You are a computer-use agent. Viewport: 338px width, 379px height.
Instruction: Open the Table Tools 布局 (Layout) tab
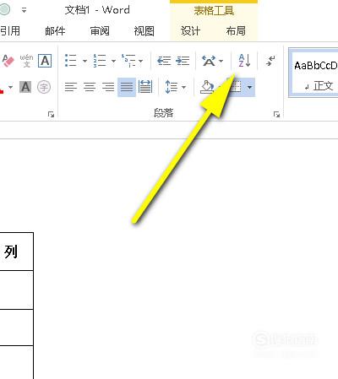pos(236,30)
